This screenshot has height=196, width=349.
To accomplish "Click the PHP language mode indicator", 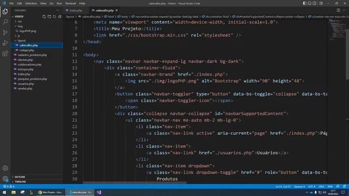I will tap(330, 186).
